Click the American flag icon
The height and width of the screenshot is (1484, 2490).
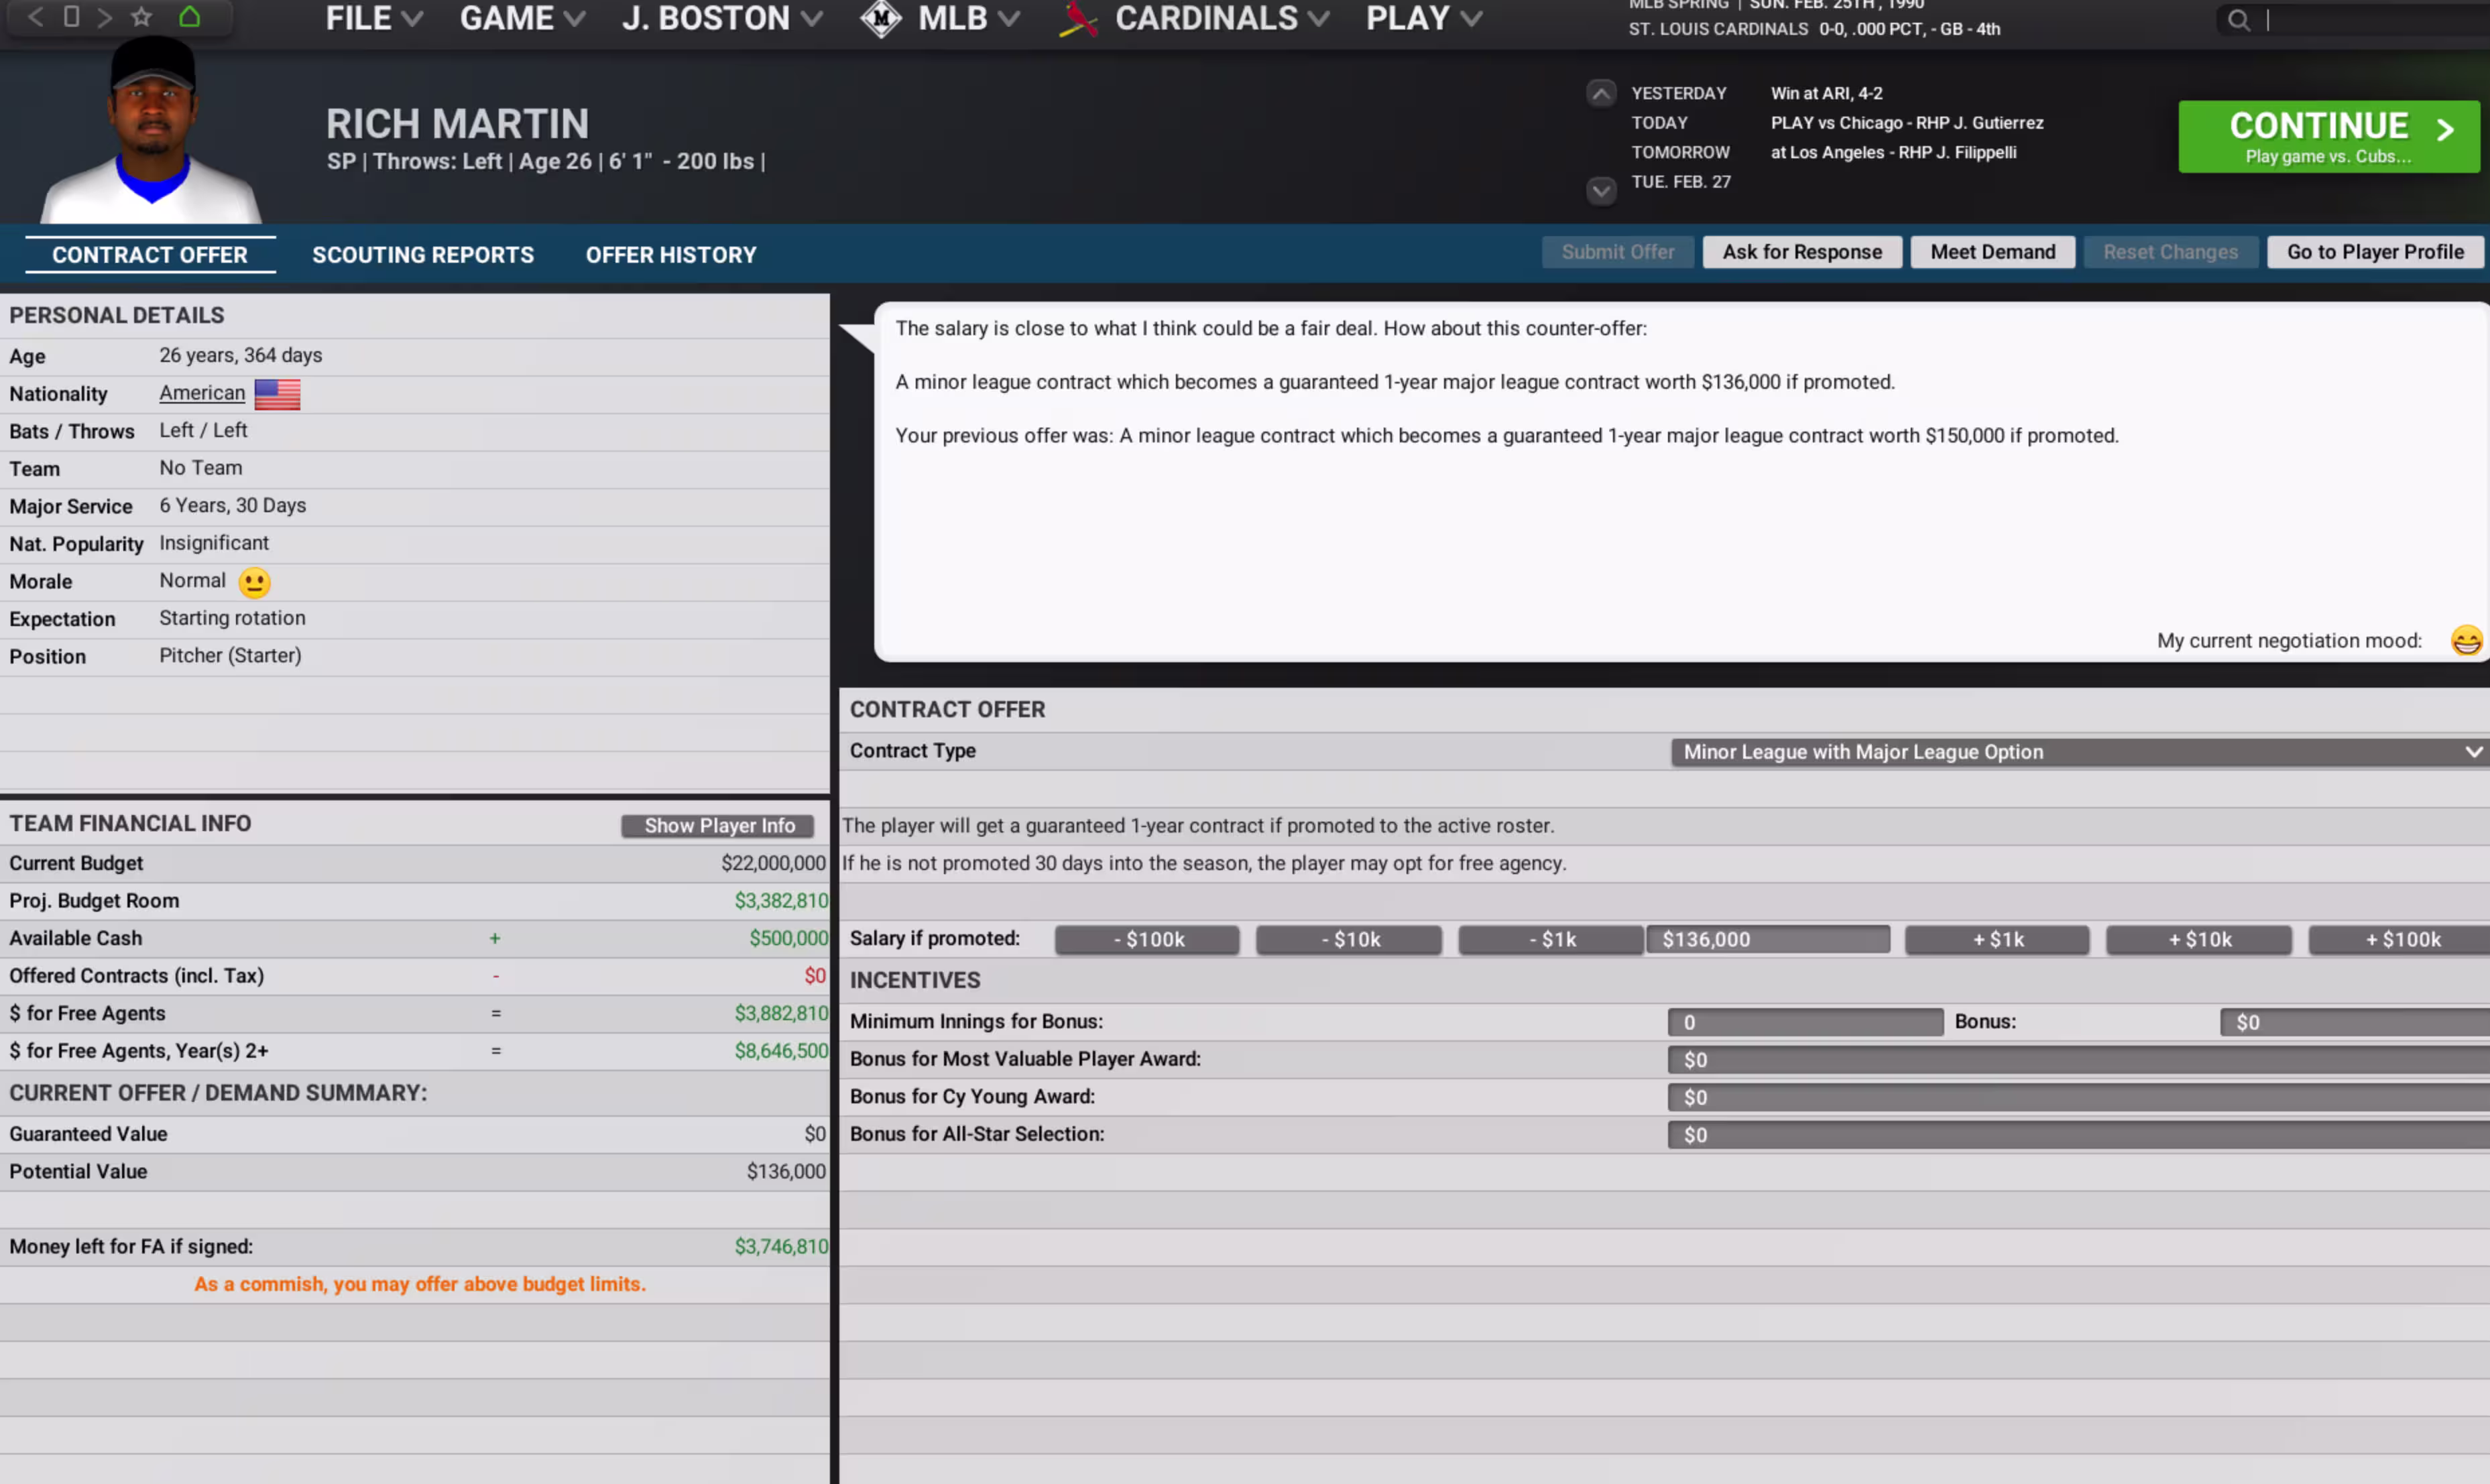pos(277,394)
